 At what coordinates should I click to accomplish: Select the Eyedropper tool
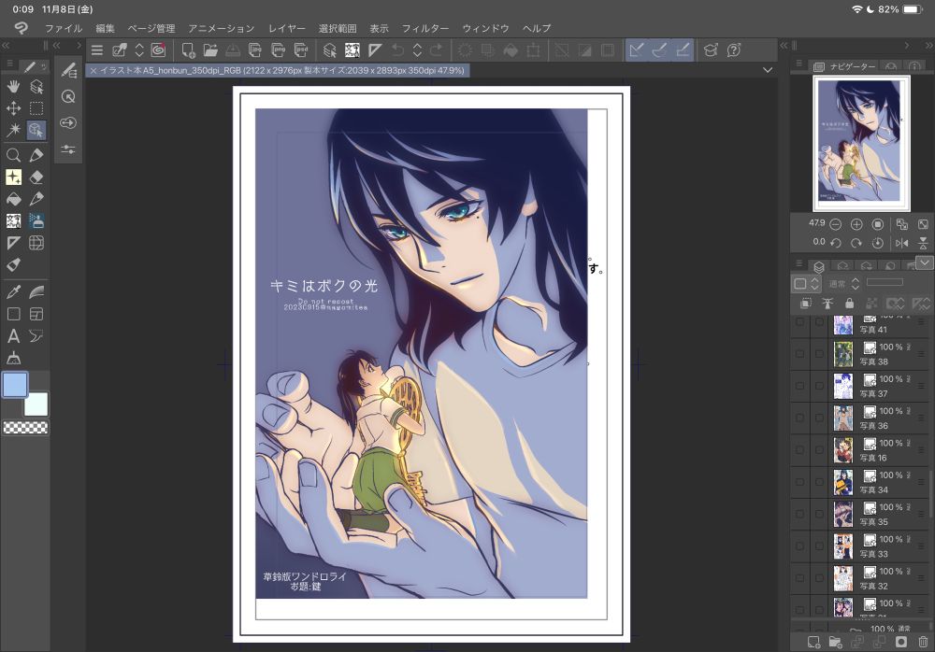pyautogui.click(x=13, y=292)
